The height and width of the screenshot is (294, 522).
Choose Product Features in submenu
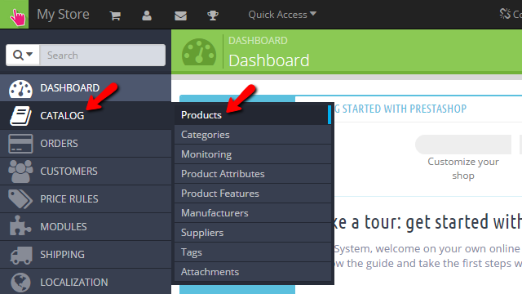tap(253, 194)
